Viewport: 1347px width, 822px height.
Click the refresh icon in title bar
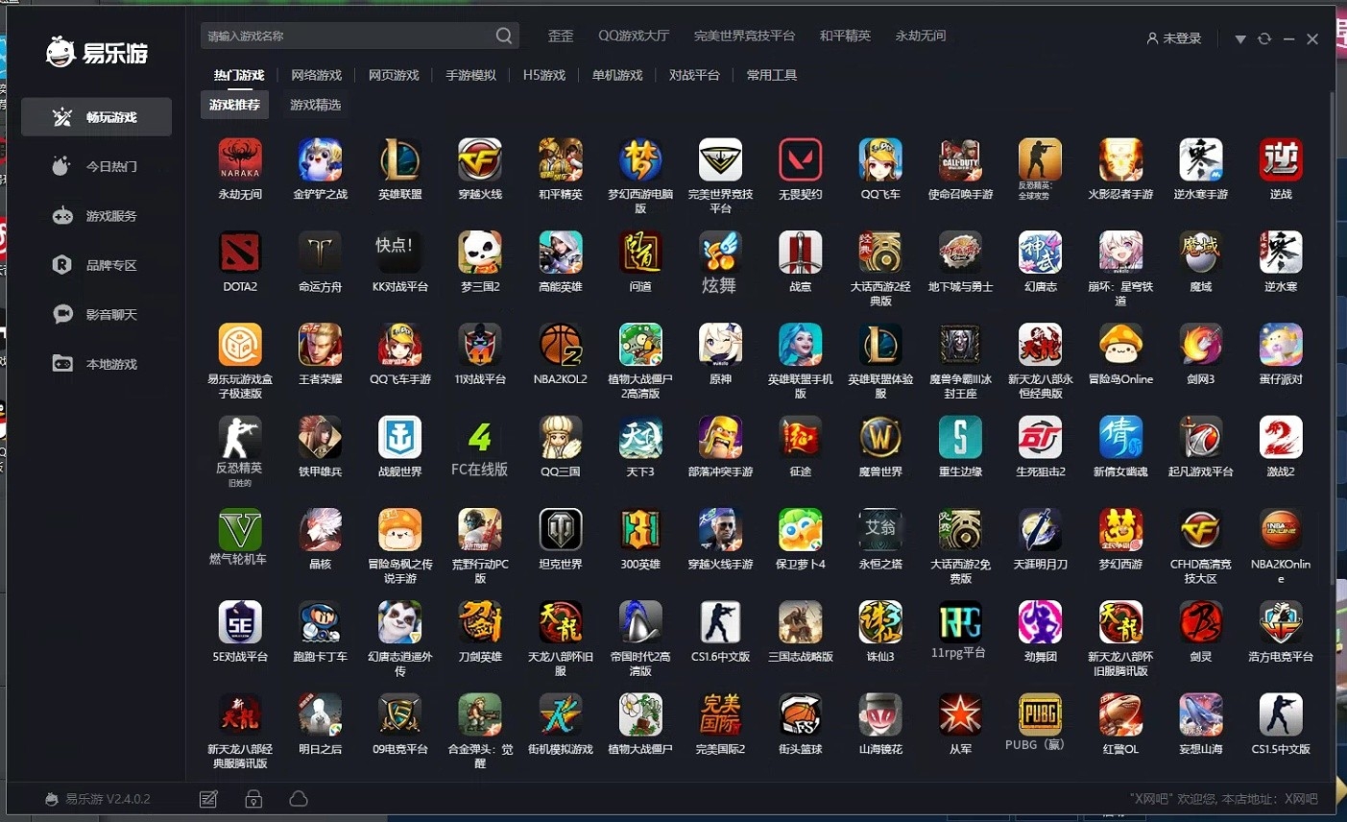tap(1264, 38)
